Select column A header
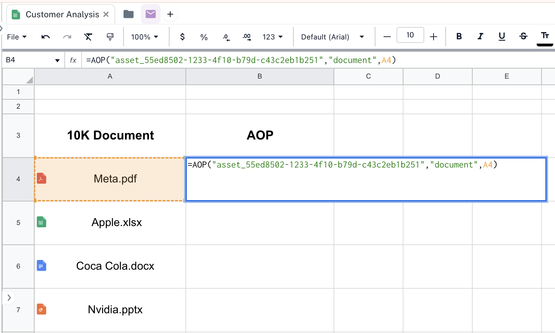This screenshot has height=333, width=555. (x=110, y=76)
